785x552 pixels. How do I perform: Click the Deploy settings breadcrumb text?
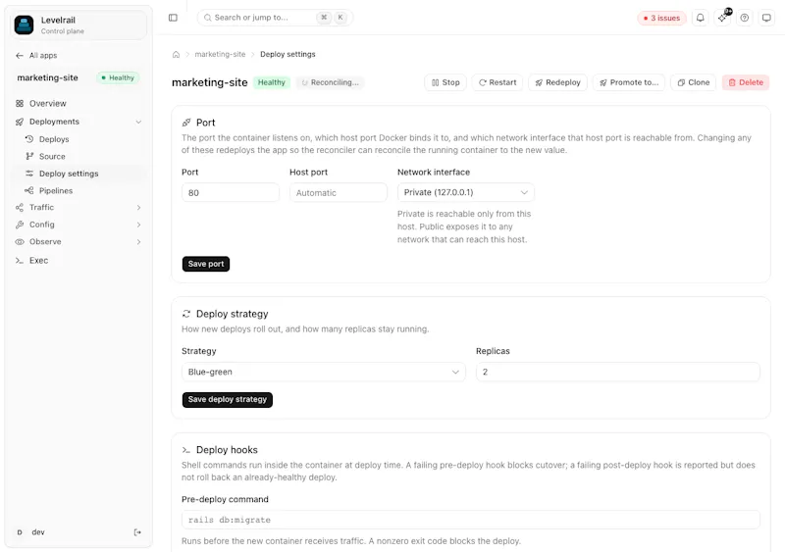point(288,54)
